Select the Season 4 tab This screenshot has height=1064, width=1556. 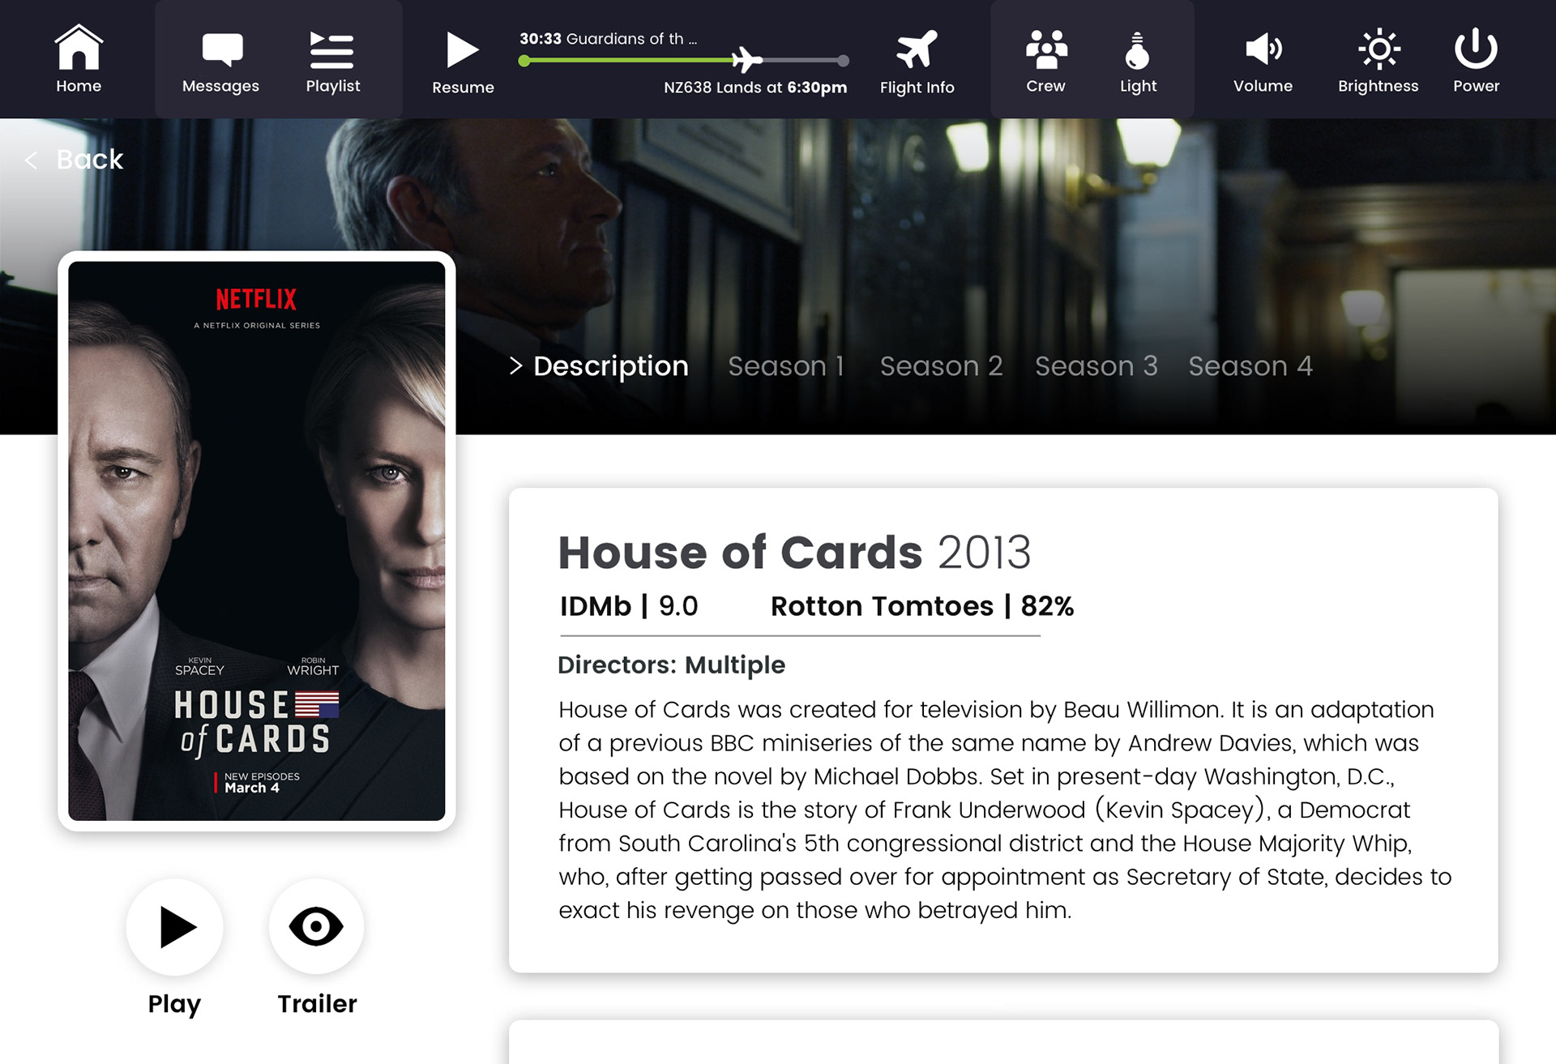click(1250, 366)
